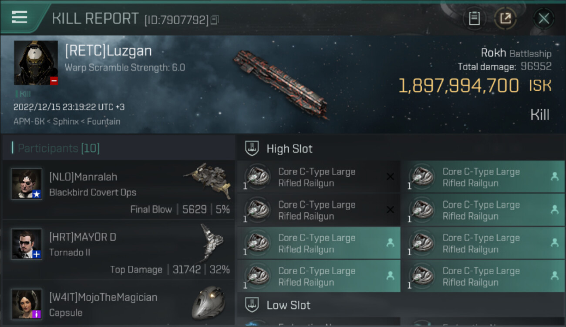Select MojoTheMagician's portrait
Viewport: 566px width, 327px height.
pyautogui.click(x=27, y=303)
